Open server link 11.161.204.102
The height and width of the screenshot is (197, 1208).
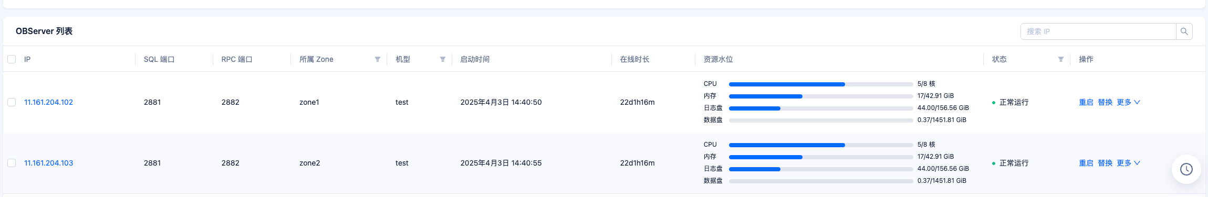pos(48,102)
